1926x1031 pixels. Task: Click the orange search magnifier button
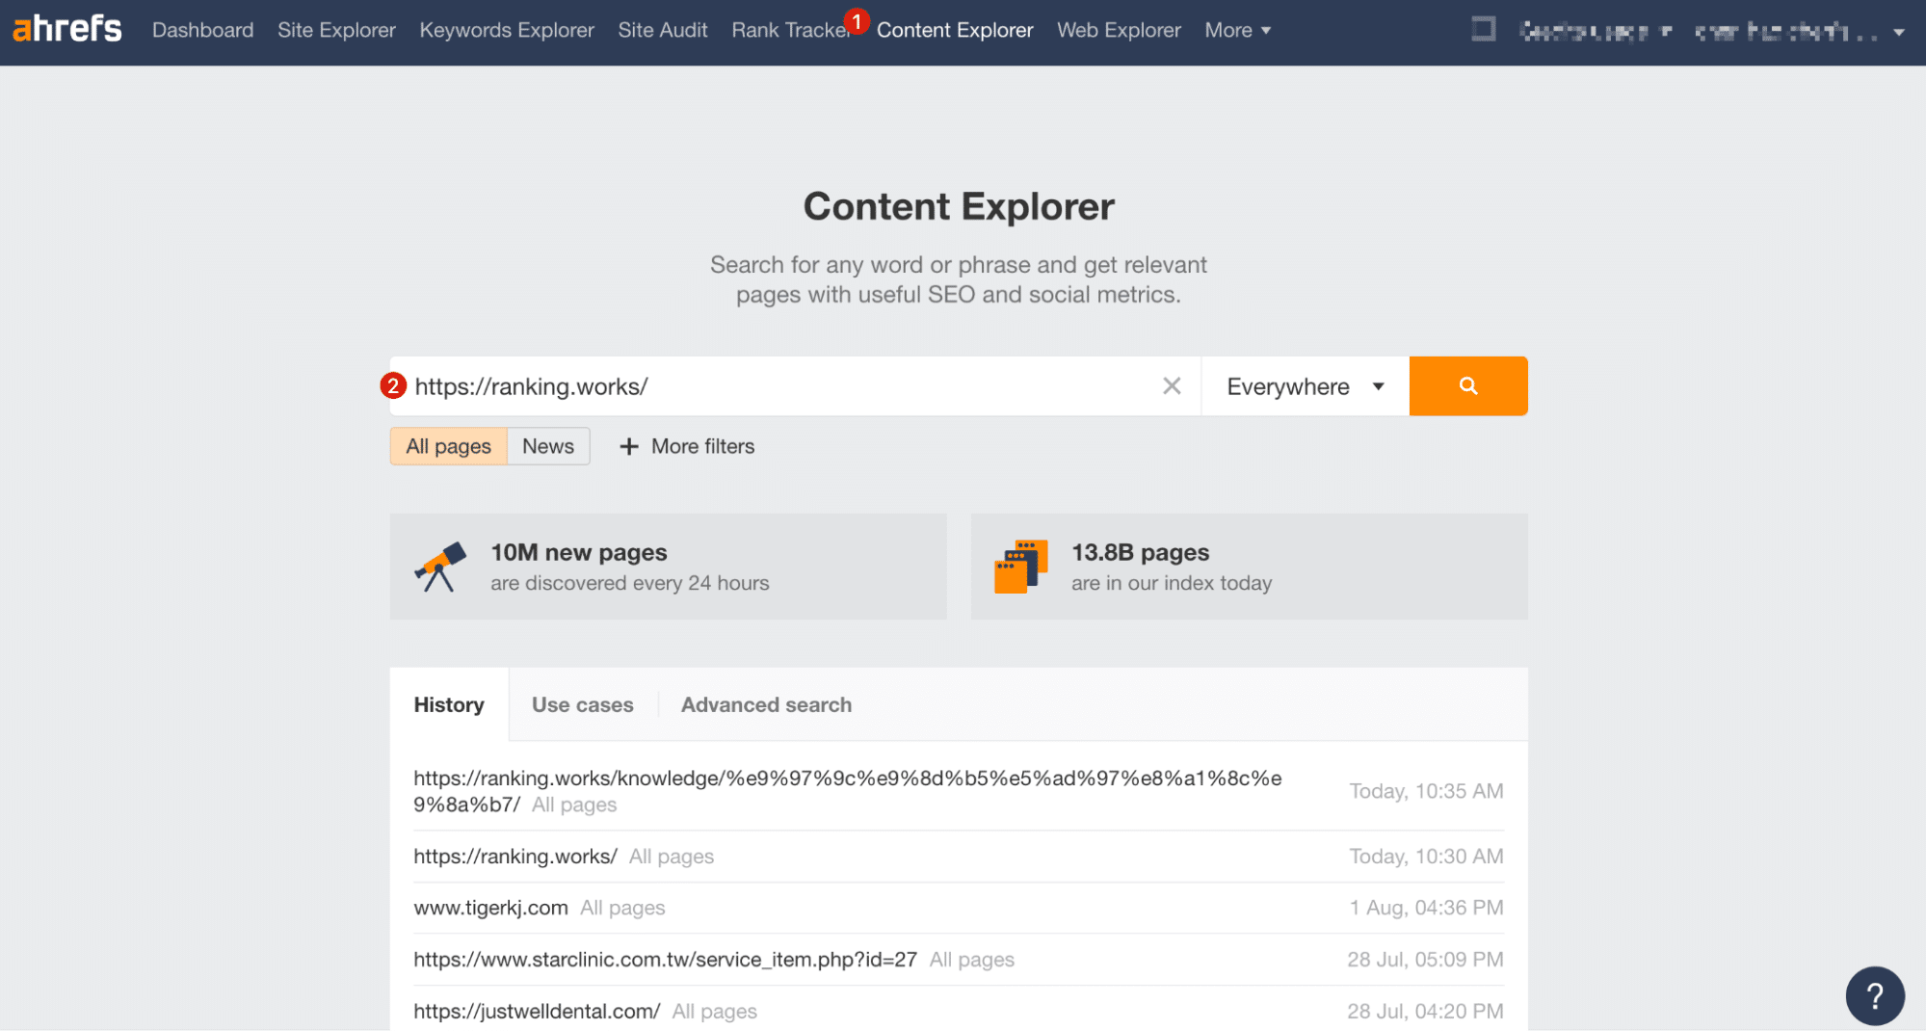(x=1467, y=386)
